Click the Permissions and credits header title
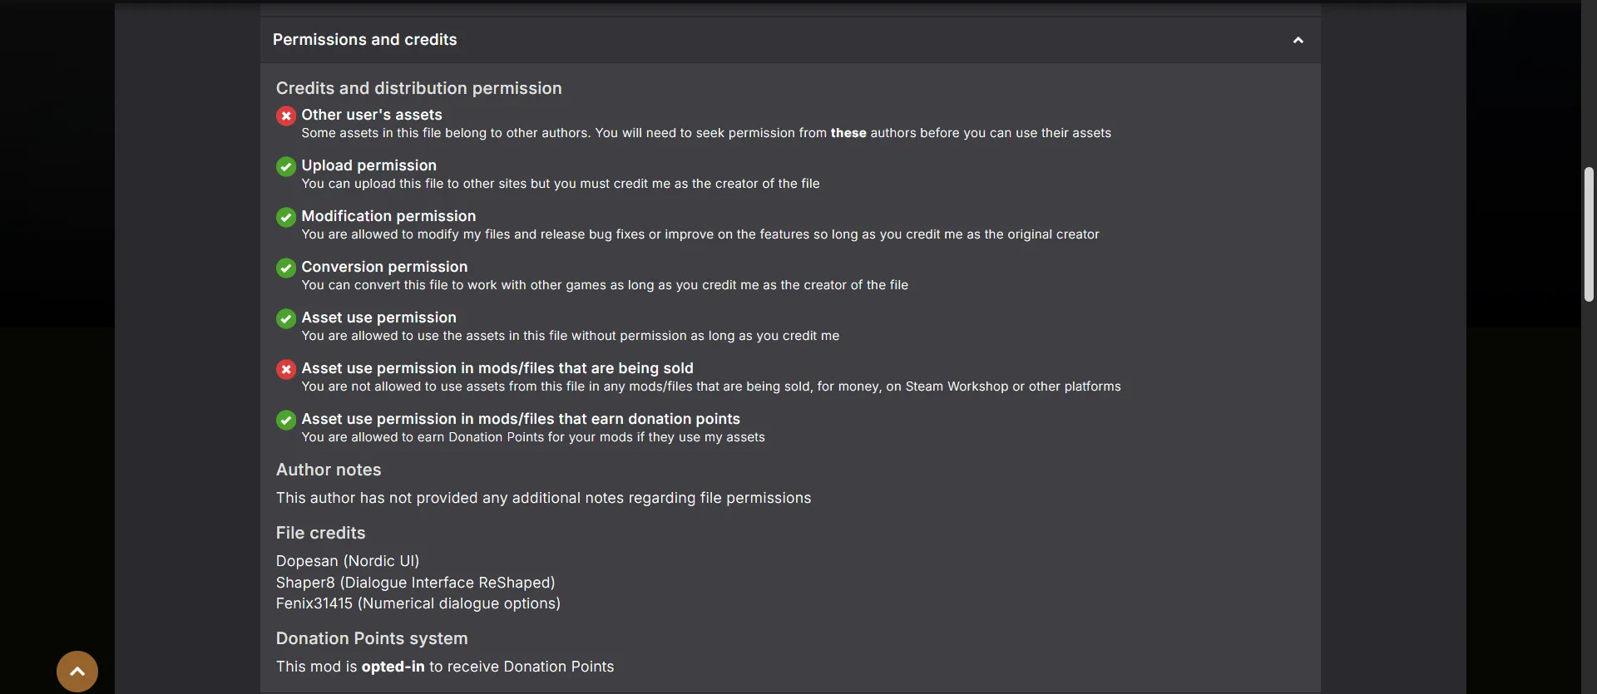Screen dimensions: 1597x694 click(x=364, y=40)
